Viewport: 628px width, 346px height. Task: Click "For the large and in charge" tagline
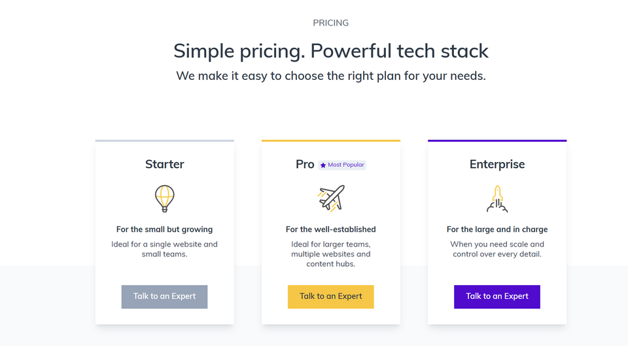click(497, 230)
